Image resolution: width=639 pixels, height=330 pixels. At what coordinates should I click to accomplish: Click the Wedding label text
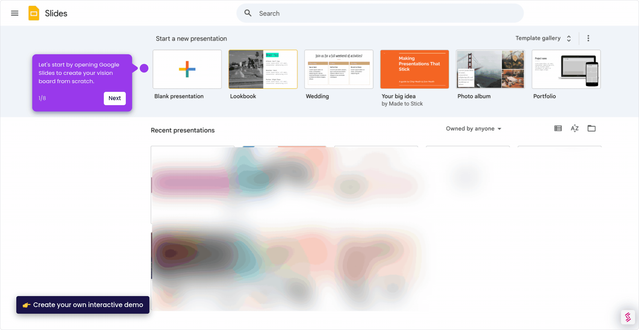[317, 96]
